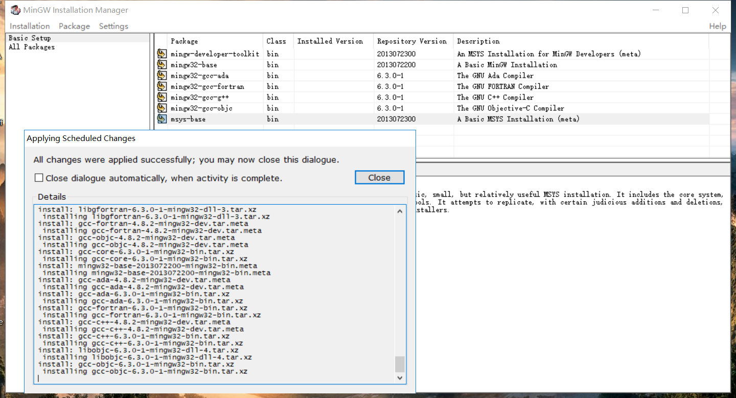This screenshot has height=398, width=736.
Task: Click the Applying Scheduled Changes title bar
Action: coord(220,138)
